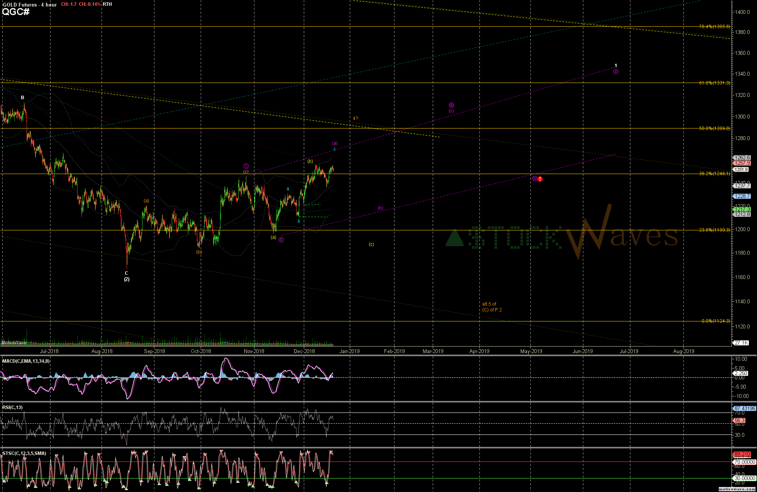Click the 27.1K volume tag
The width and height of the screenshot is (757, 492).
[x=741, y=343]
